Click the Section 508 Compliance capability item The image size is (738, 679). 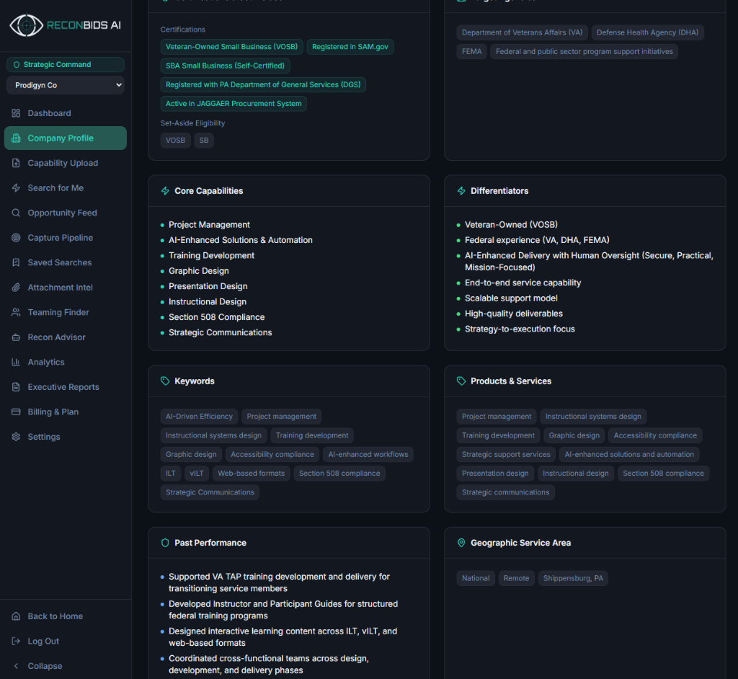[x=216, y=317]
